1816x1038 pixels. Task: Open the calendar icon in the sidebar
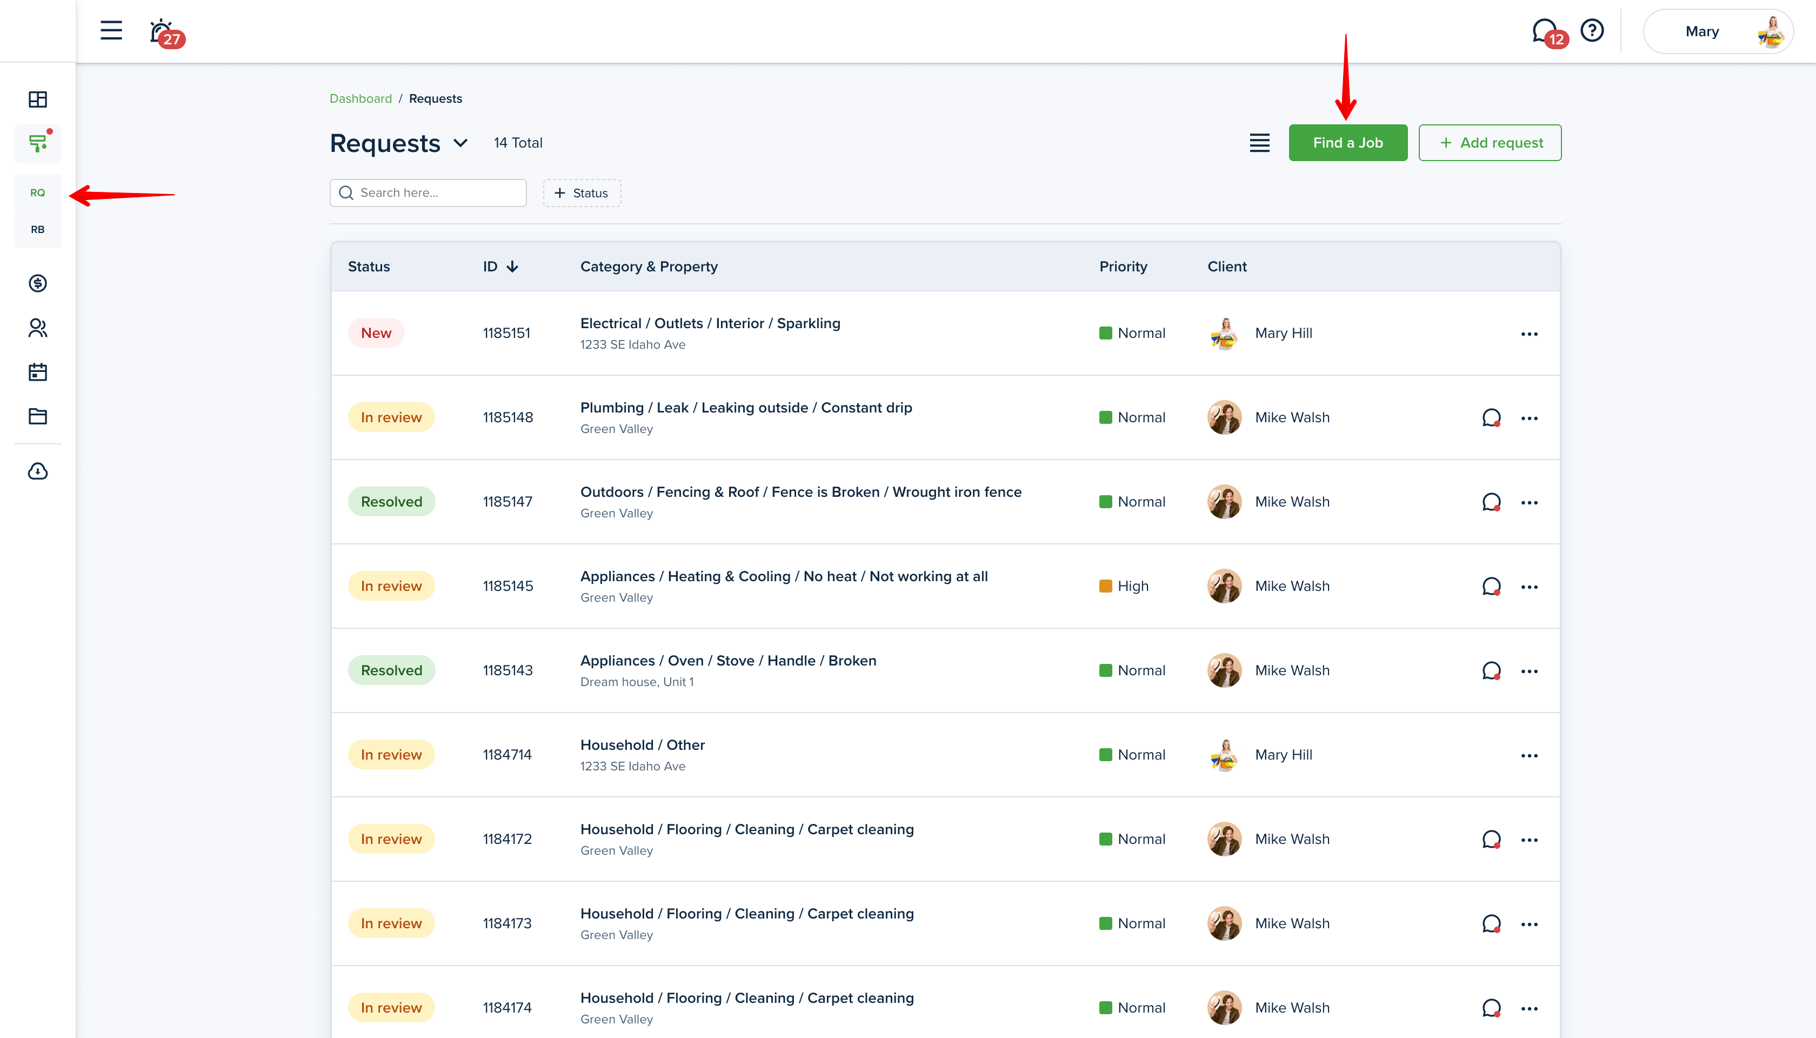(x=38, y=372)
